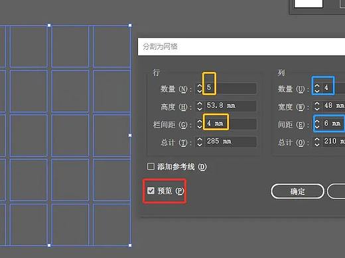Decrease the column 间距 (E) stepper down arrow
The width and height of the screenshot is (345, 258).
pyautogui.click(x=317, y=127)
